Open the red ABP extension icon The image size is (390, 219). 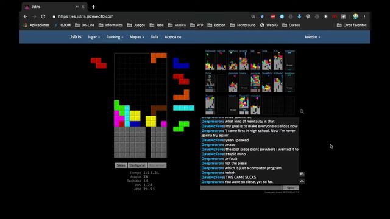(x=273, y=16)
